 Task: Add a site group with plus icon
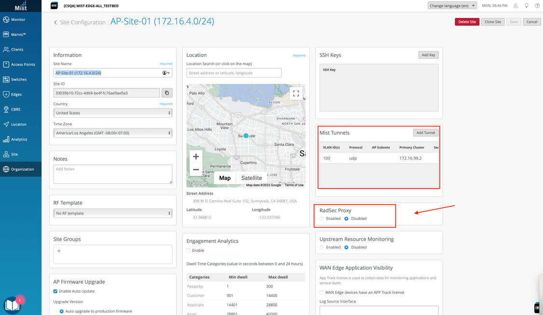59,251
